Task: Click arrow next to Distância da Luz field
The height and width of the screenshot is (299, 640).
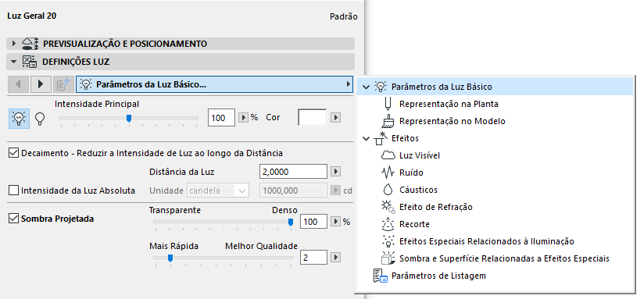Action: point(335,171)
